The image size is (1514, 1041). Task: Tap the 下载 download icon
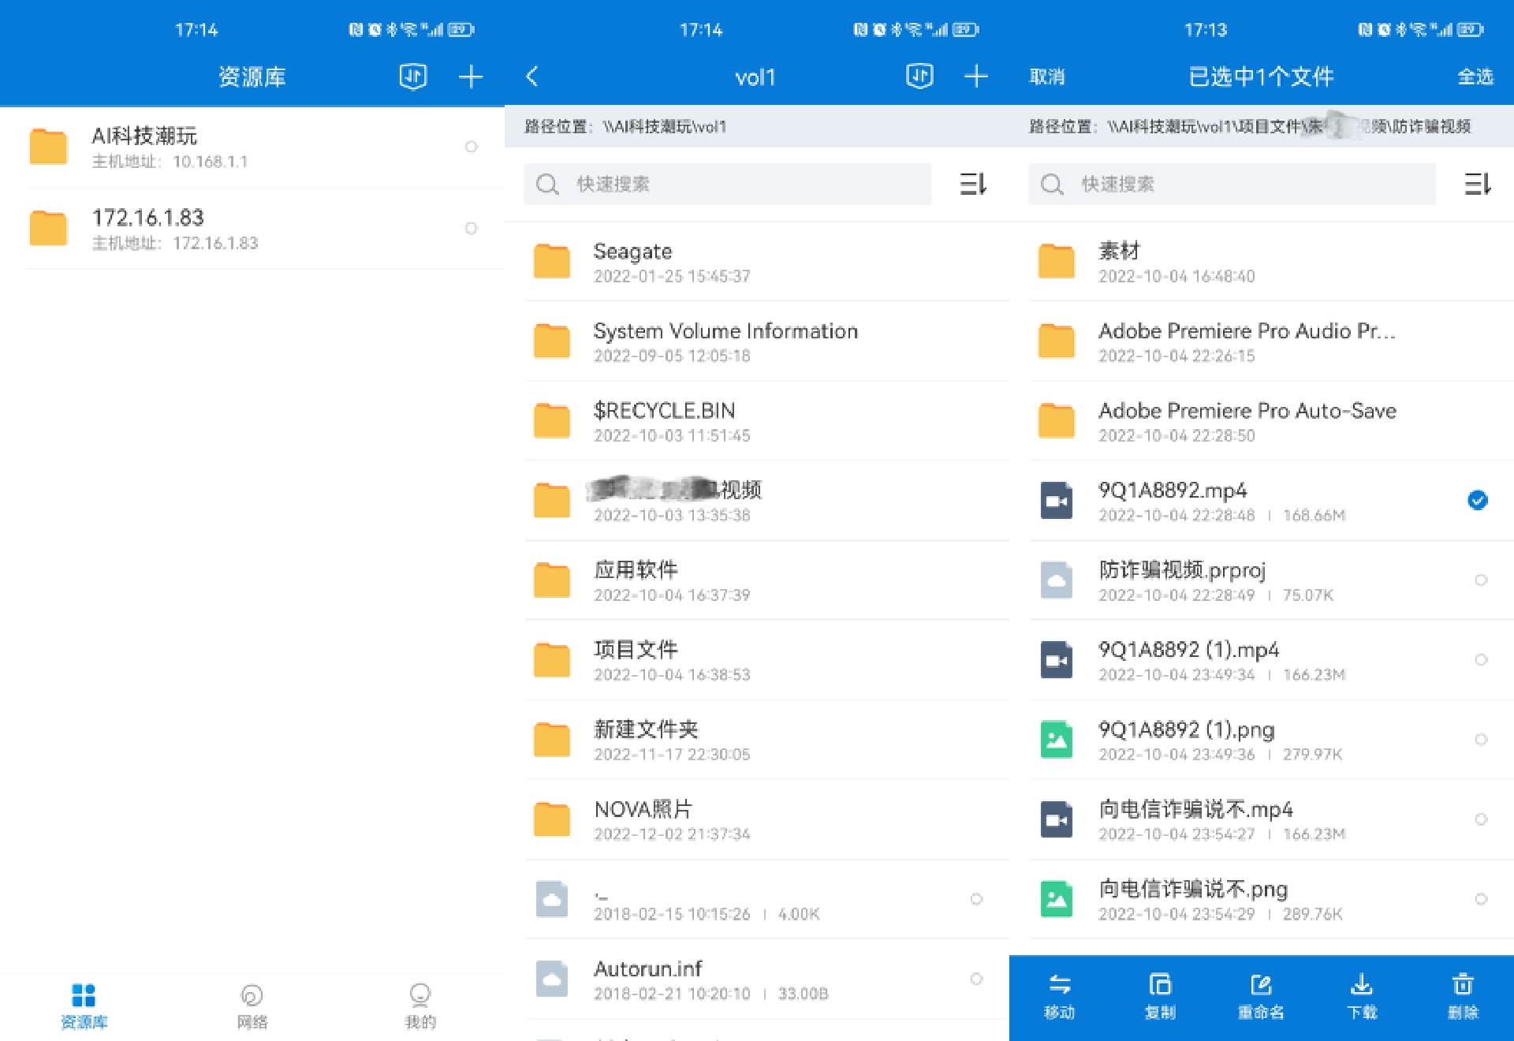(1362, 984)
